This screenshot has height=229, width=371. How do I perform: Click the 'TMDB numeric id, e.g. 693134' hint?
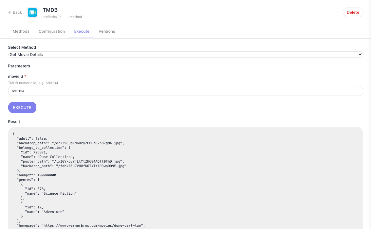(33, 83)
